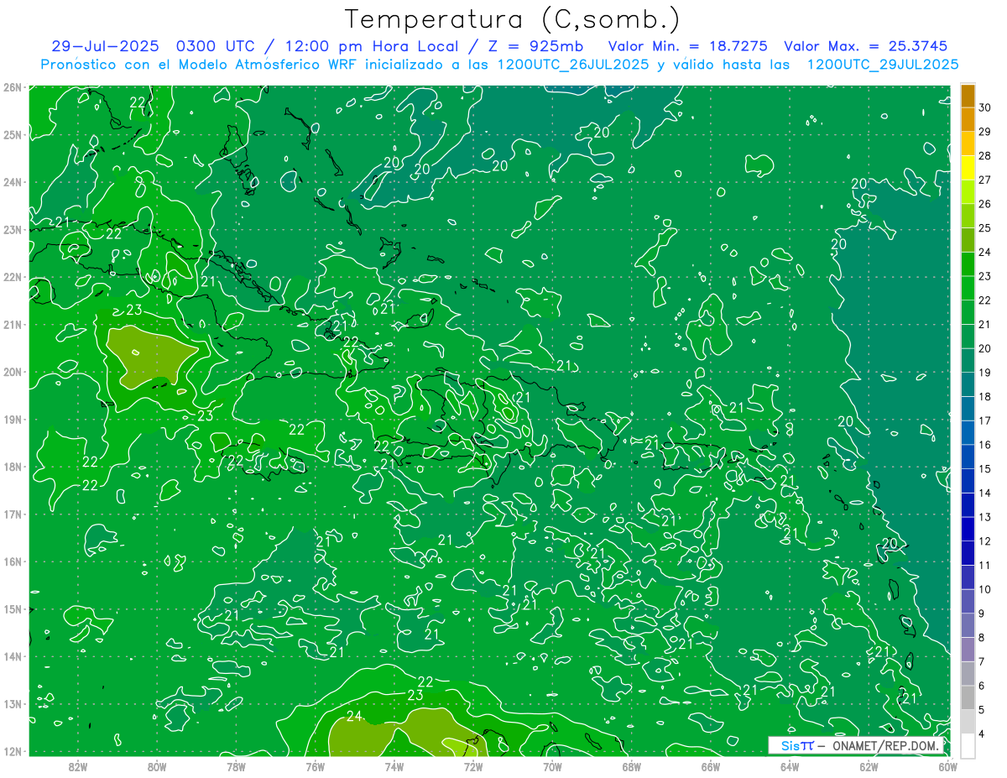The image size is (1007, 778).
Task: Click the '24N' latitude axis label
Action: [x=13, y=182]
